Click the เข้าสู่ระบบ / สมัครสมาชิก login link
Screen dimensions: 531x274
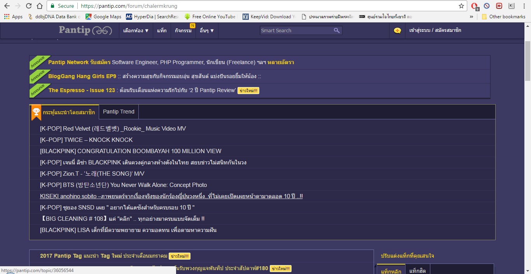point(435,30)
